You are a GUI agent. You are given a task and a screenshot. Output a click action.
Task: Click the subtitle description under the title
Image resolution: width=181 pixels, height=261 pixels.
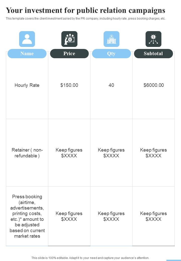pos(85,19)
